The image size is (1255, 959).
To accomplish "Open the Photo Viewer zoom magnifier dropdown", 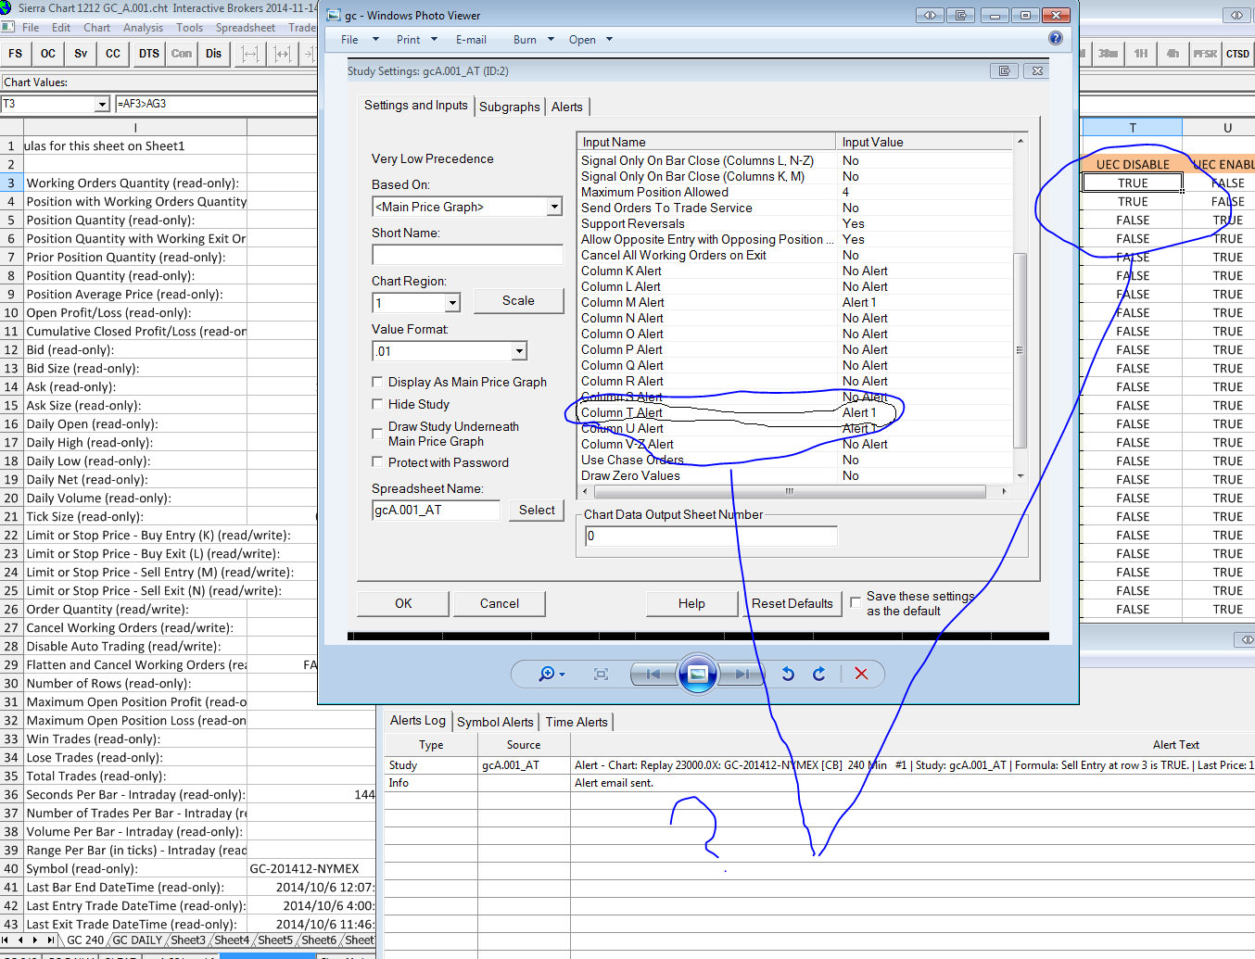I will (551, 674).
